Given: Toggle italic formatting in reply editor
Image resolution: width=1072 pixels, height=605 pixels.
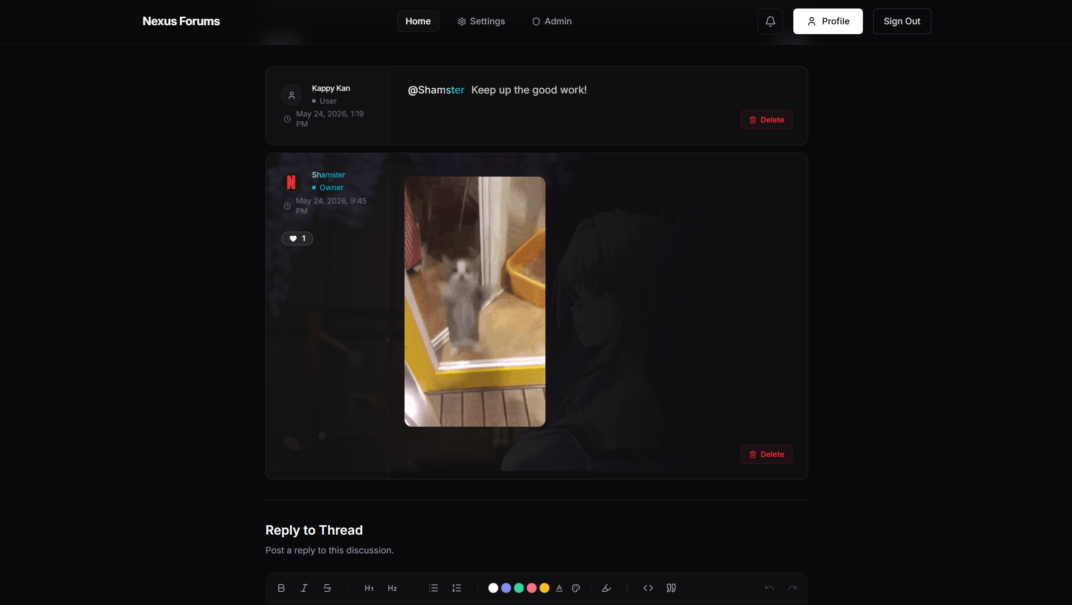Looking at the screenshot, I should pos(304,588).
